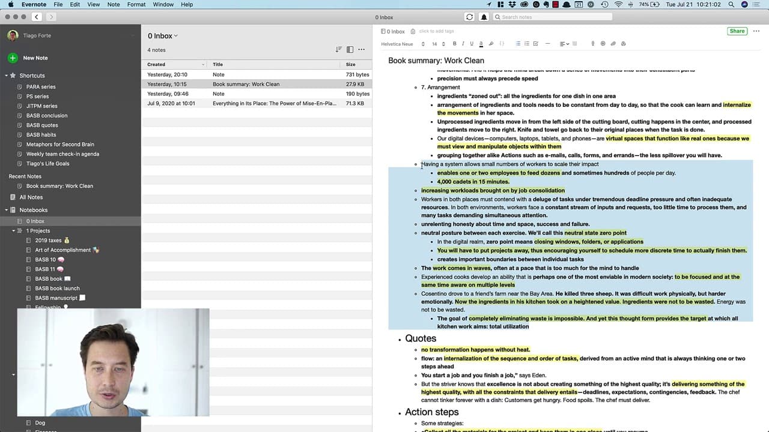Go back with the left arrow

tap(37, 17)
